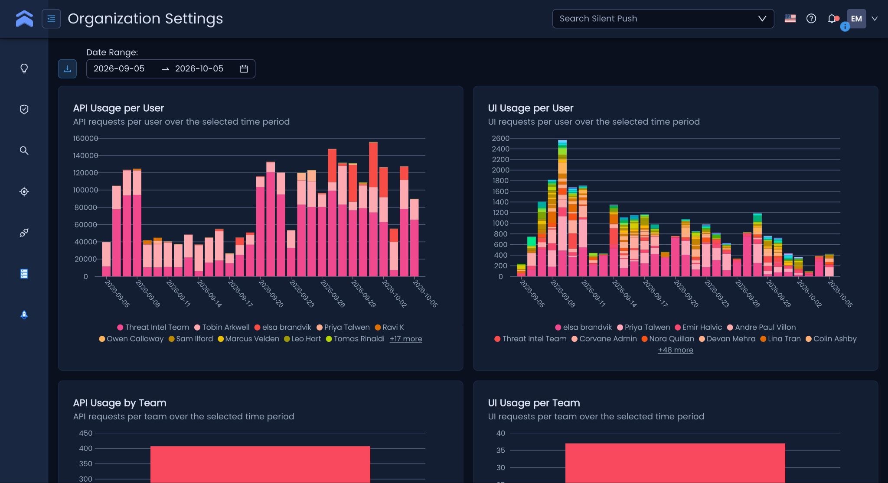Click the EM user avatar
Image resolution: width=888 pixels, height=483 pixels.
(x=856, y=19)
